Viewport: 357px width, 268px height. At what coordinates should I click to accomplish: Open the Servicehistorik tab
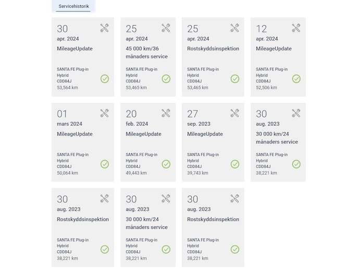tap(73, 6)
